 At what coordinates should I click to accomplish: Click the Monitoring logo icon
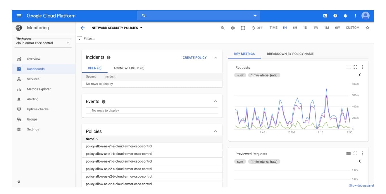[19, 28]
